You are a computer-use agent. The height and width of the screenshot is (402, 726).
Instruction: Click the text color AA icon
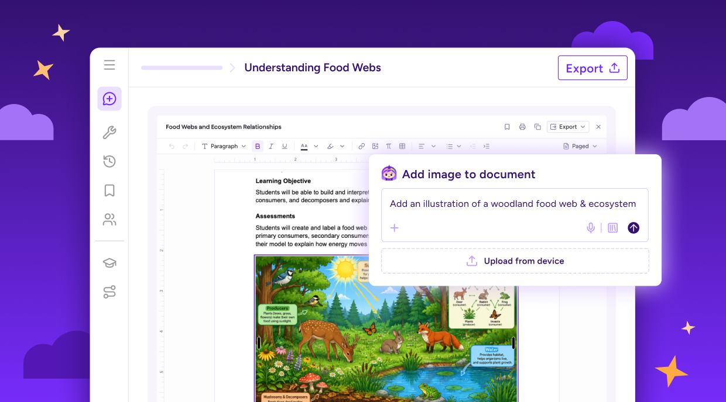(304, 146)
